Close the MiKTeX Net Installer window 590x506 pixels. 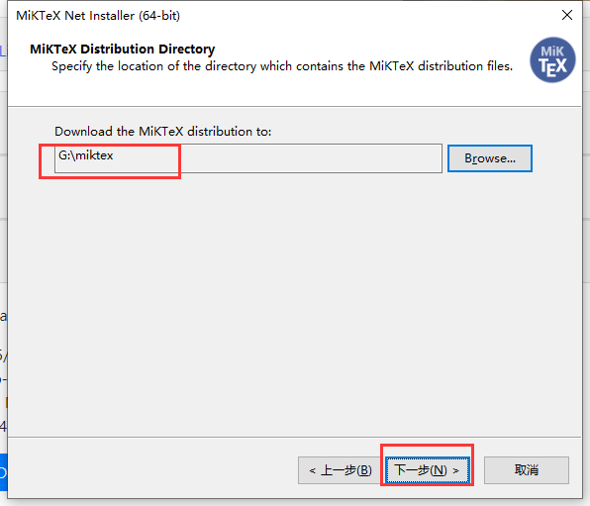pyautogui.click(x=567, y=15)
